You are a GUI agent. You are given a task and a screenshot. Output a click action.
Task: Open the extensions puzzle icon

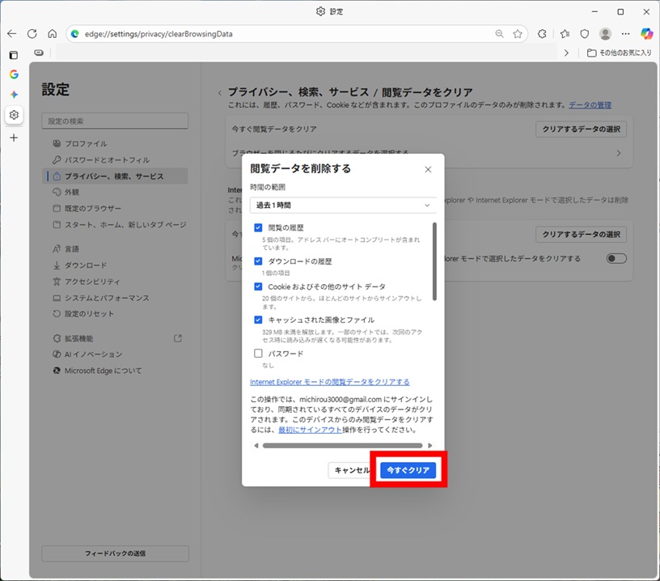(543, 34)
